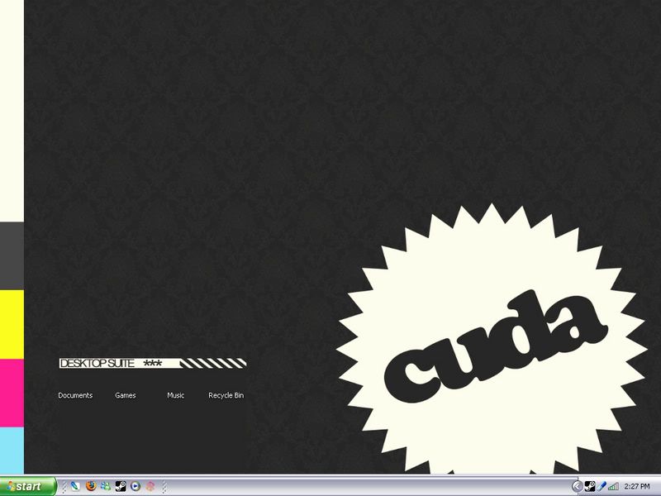Select the Music desktop shortcut
Image resolution: width=661 pixels, height=496 pixels.
175,395
